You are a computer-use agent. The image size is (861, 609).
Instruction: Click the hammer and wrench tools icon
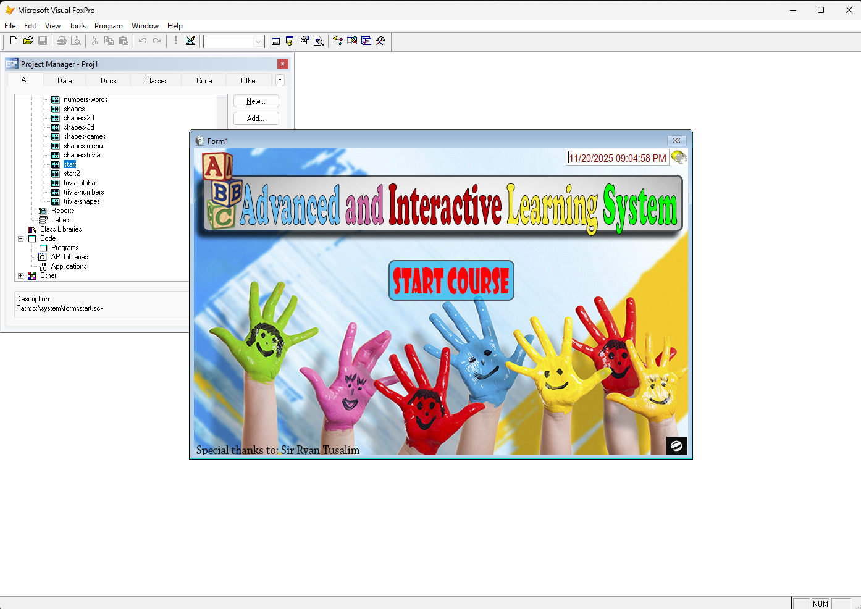point(380,41)
